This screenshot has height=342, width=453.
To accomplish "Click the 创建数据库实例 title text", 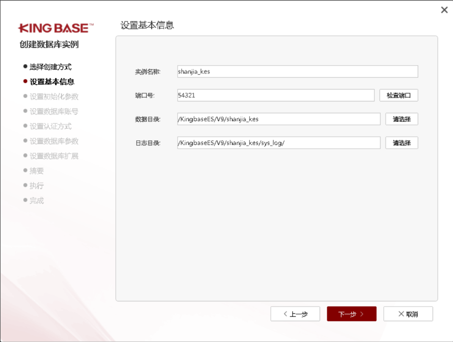I will (x=49, y=44).
